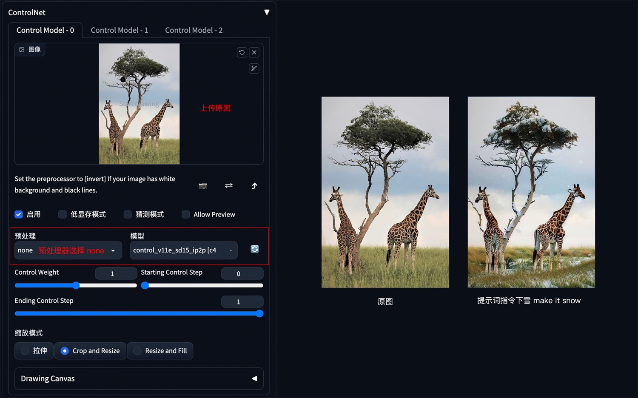Adjust the Control Weight slider

(76, 285)
